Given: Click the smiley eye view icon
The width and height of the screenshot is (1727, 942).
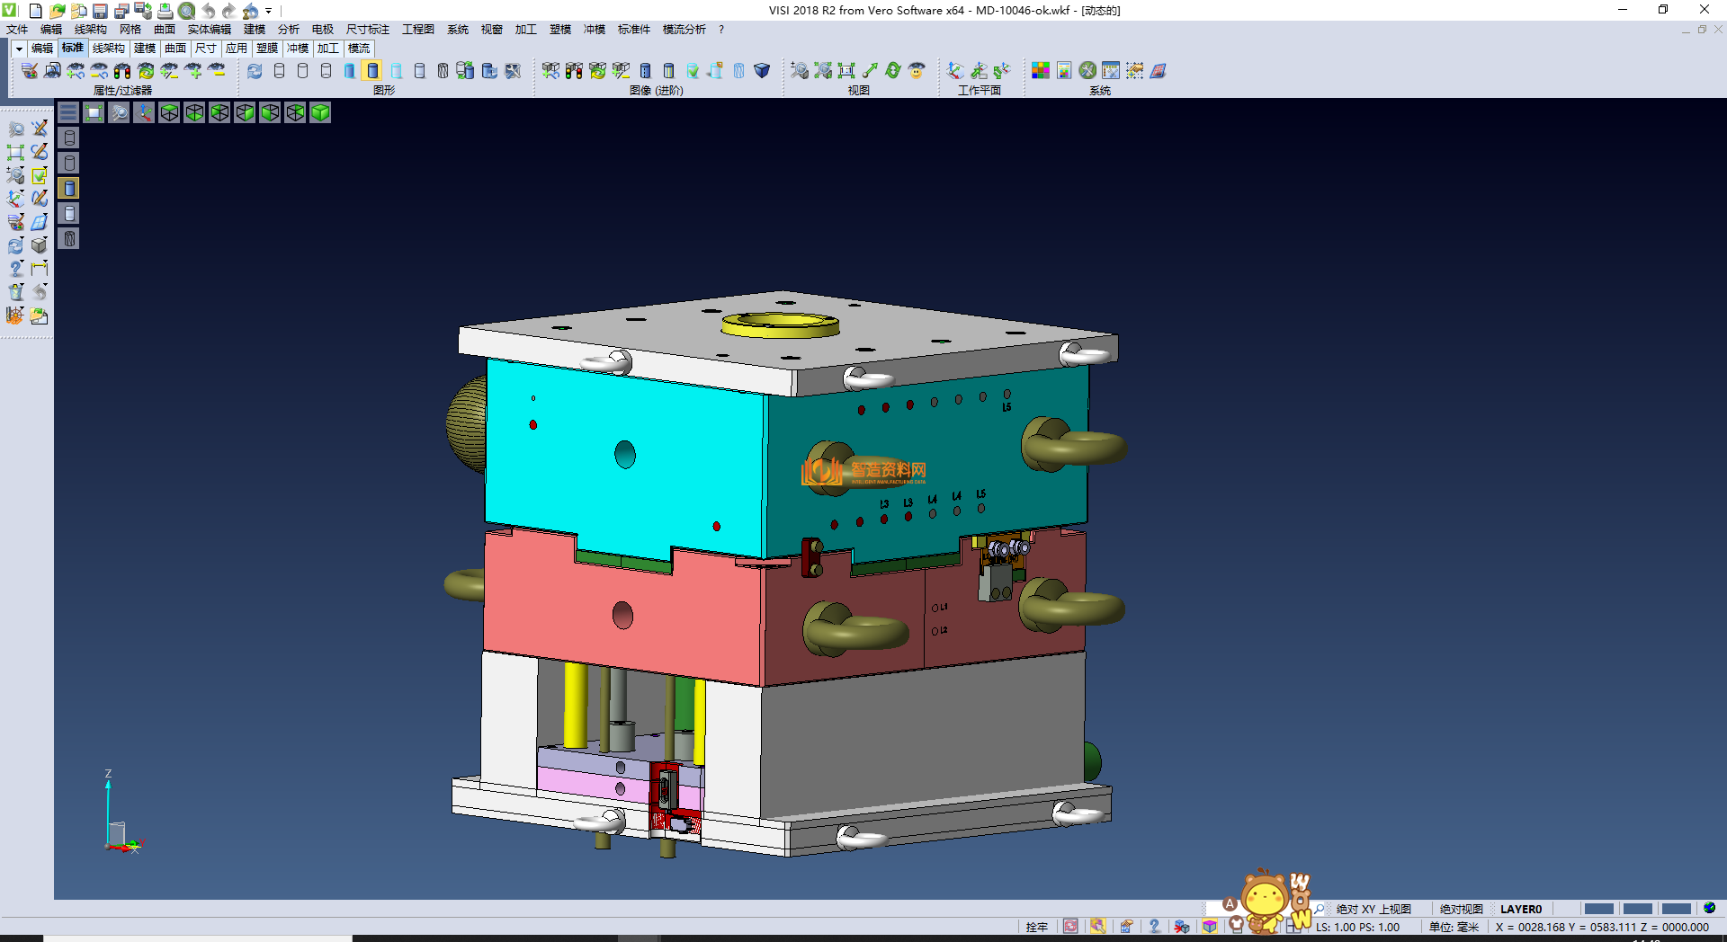Looking at the screenshot, I should tap(917, 70).
